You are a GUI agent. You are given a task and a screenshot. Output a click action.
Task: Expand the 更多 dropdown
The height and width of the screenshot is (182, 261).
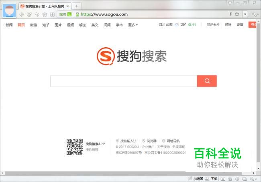(x=133, y=25)
